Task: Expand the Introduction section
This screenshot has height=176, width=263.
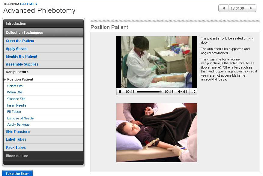Action: tap(43, 23)
